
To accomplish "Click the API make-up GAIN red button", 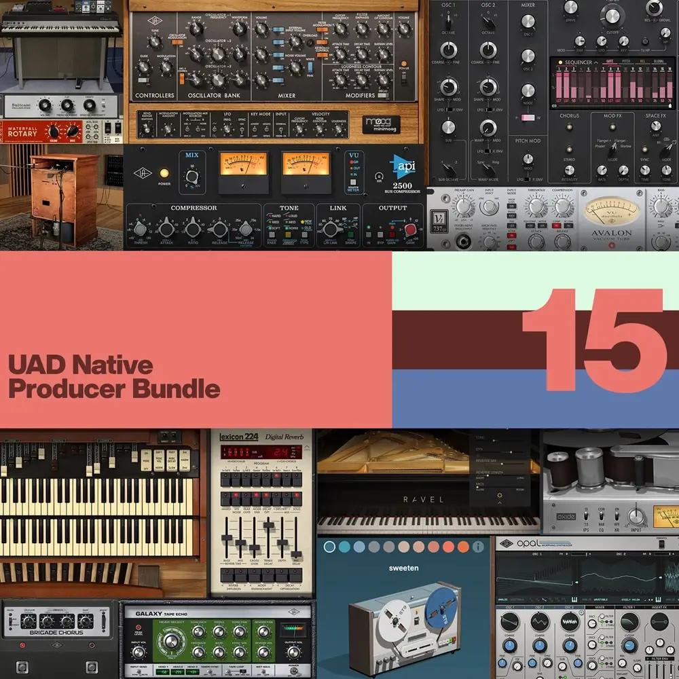I will 392,235.
